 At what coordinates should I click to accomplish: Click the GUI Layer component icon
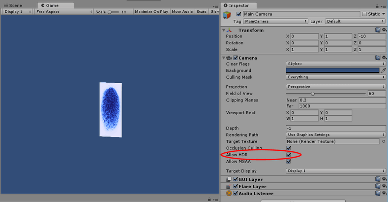click(229, 179)
